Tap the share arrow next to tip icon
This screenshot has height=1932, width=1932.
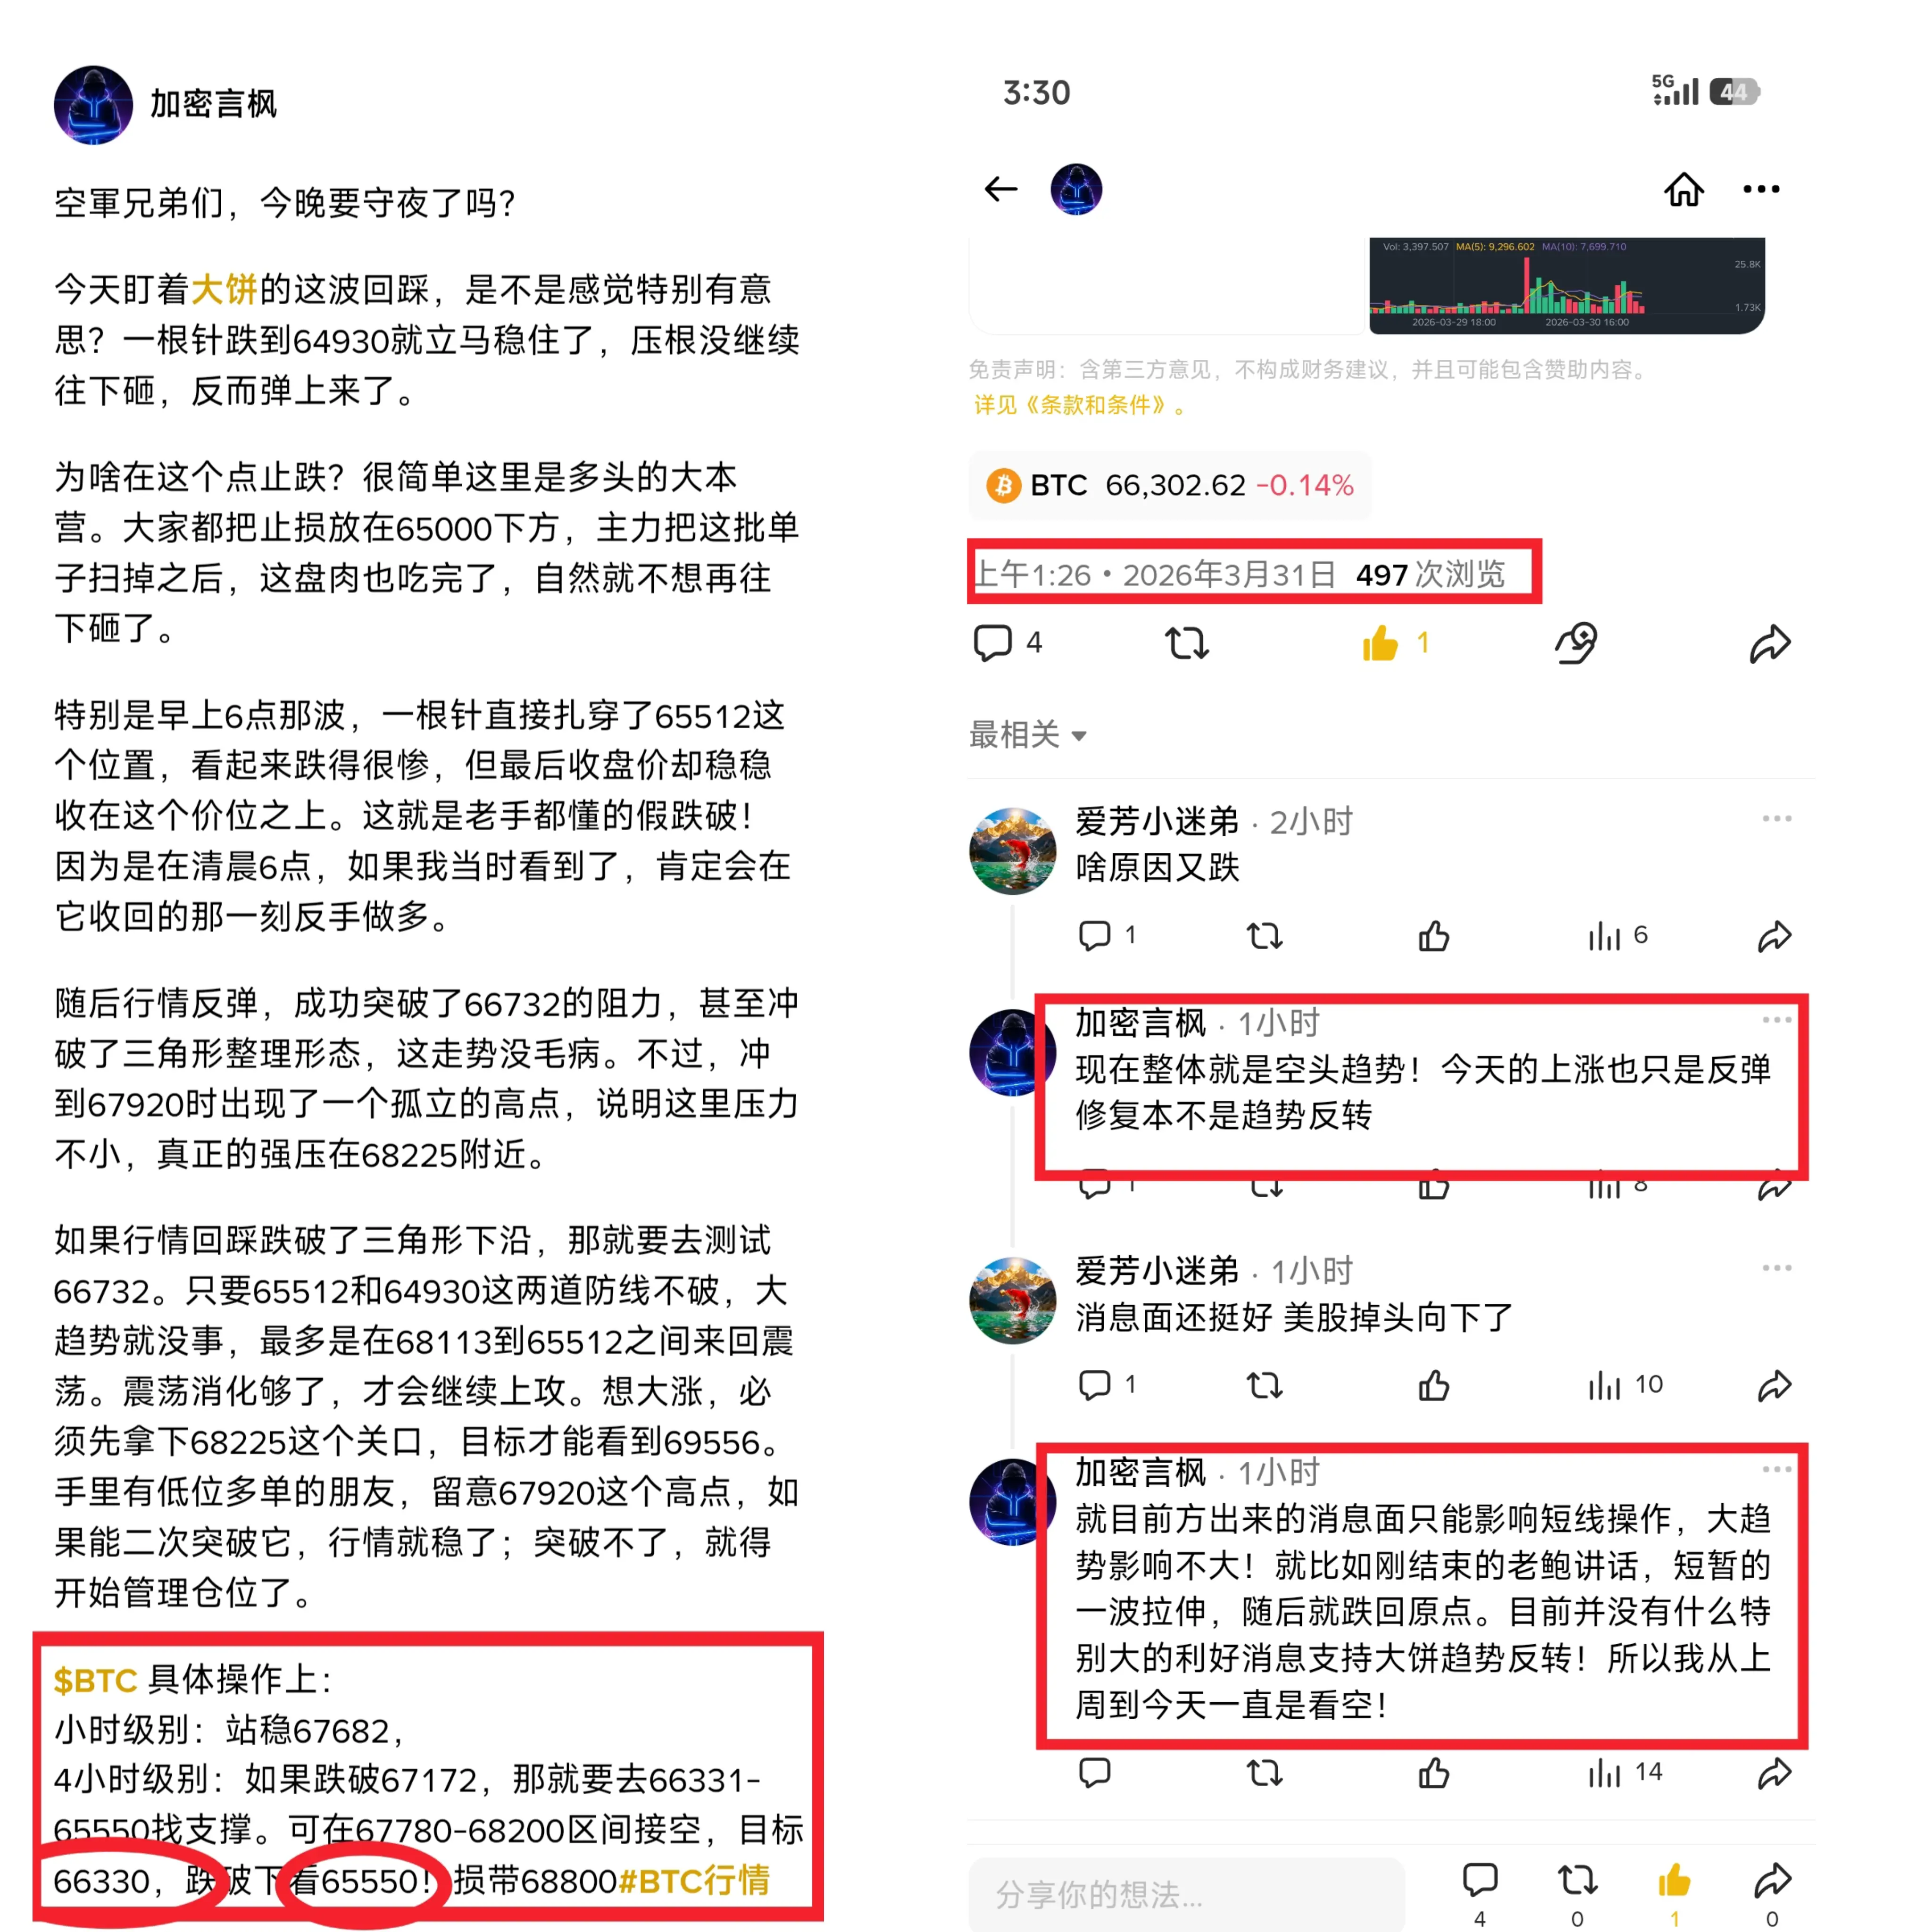(x=1770, y=643)
